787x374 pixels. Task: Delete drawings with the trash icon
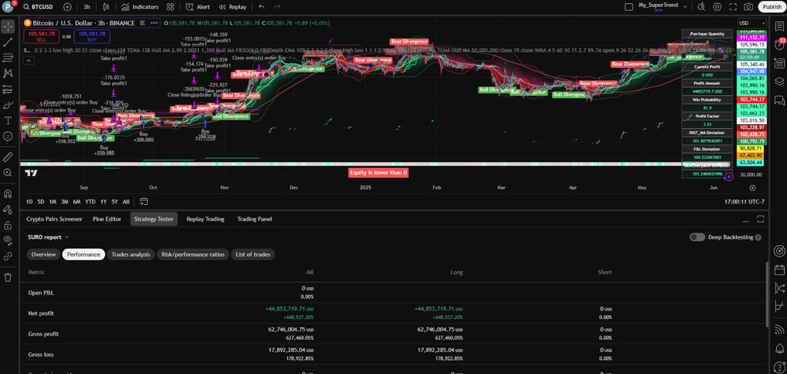[x=8, y=277]
